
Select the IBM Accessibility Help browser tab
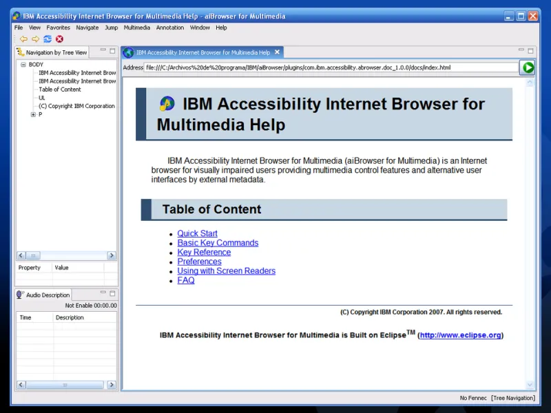point(203,52)
